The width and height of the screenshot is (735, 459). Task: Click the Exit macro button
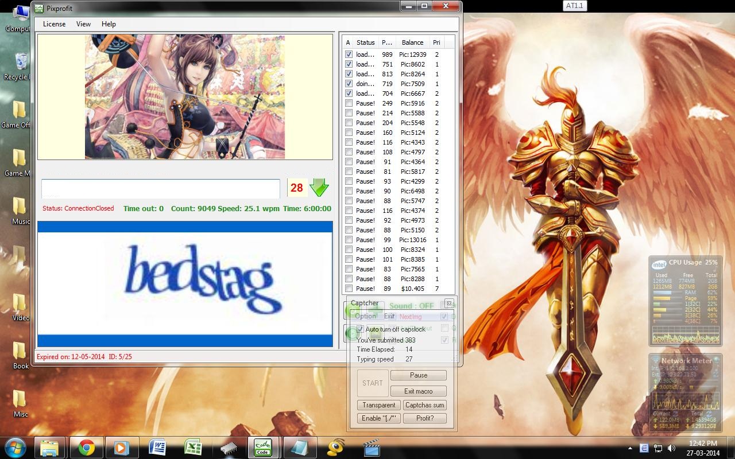[x=419, y=391]
